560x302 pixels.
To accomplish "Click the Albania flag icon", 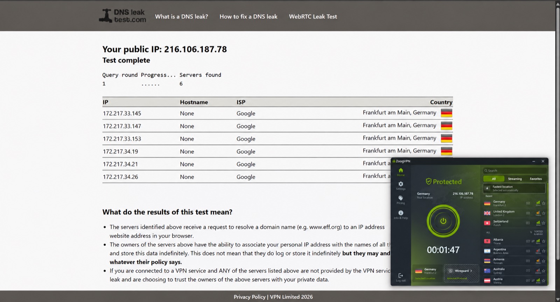I will pyautogui.click(x=487, y=241).
